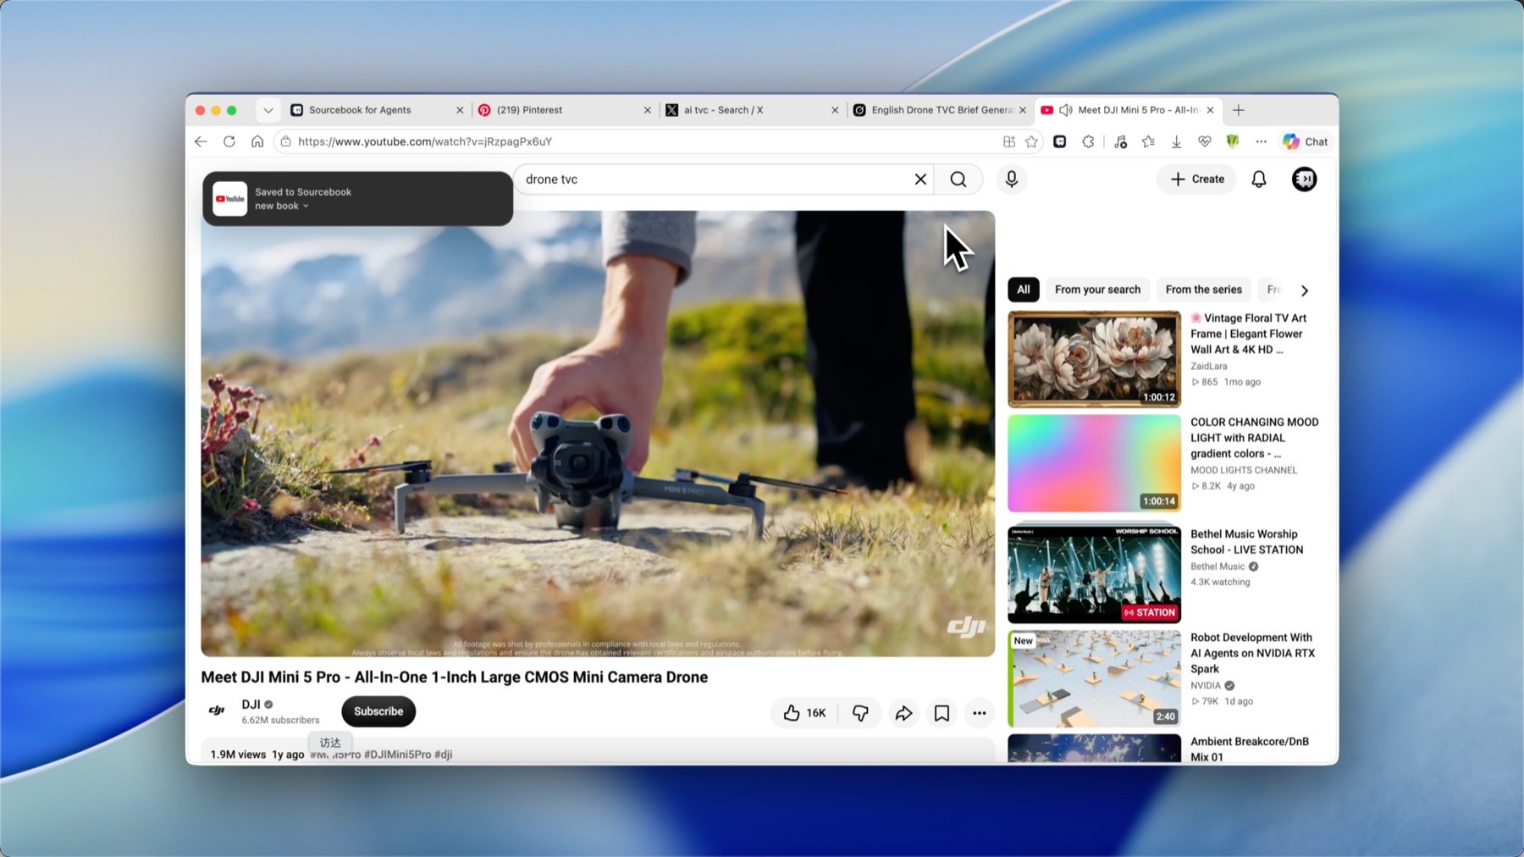Select the 'All' filter chip
Screen dimensions: 1524x857
coord(1024,290)
